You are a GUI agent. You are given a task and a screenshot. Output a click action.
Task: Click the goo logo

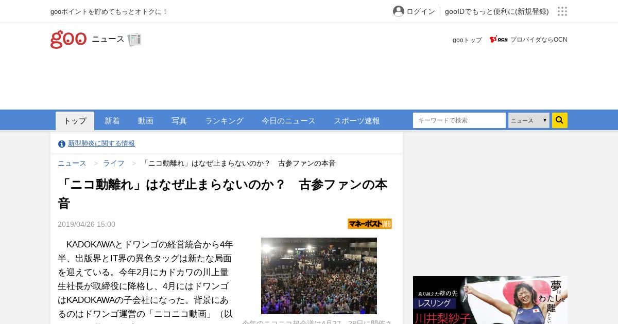[x=68, y=40]
